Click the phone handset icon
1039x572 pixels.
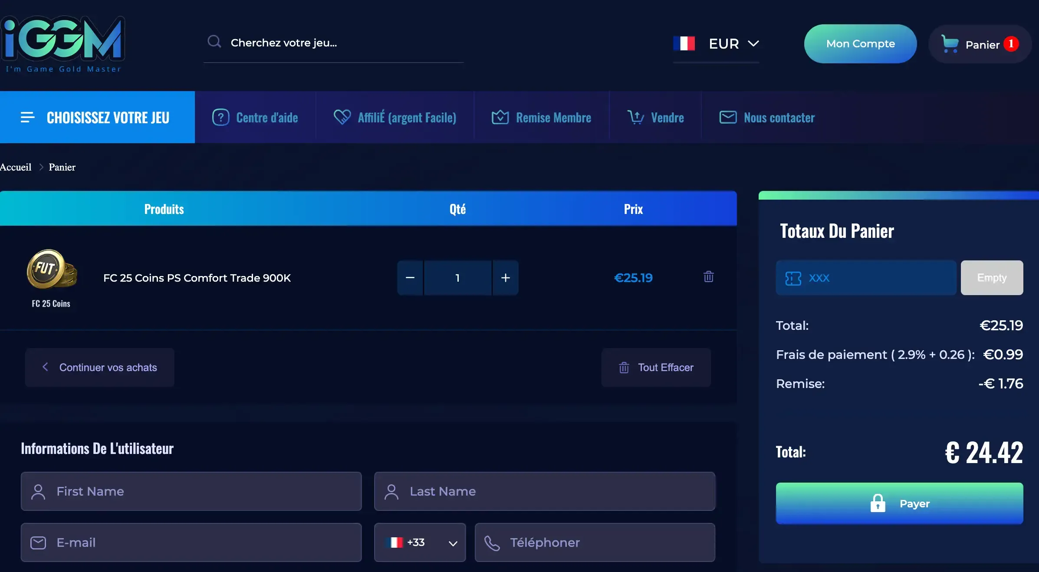492,543
